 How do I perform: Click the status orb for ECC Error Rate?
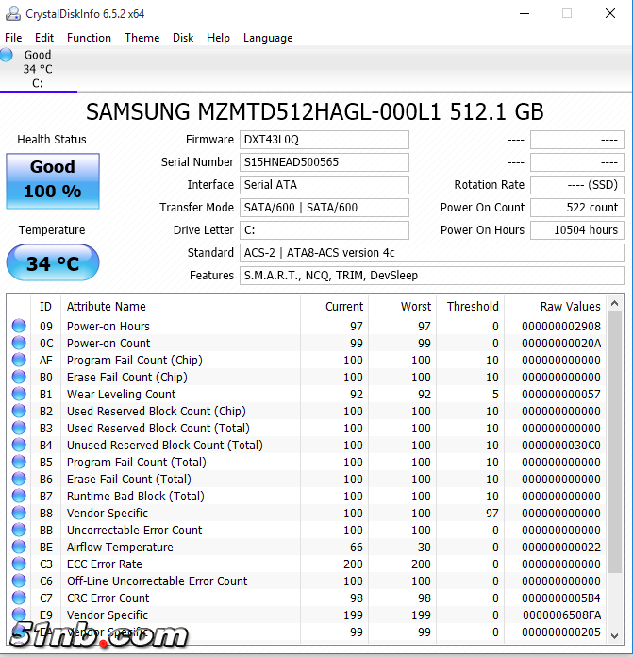[x=19, y=564]
